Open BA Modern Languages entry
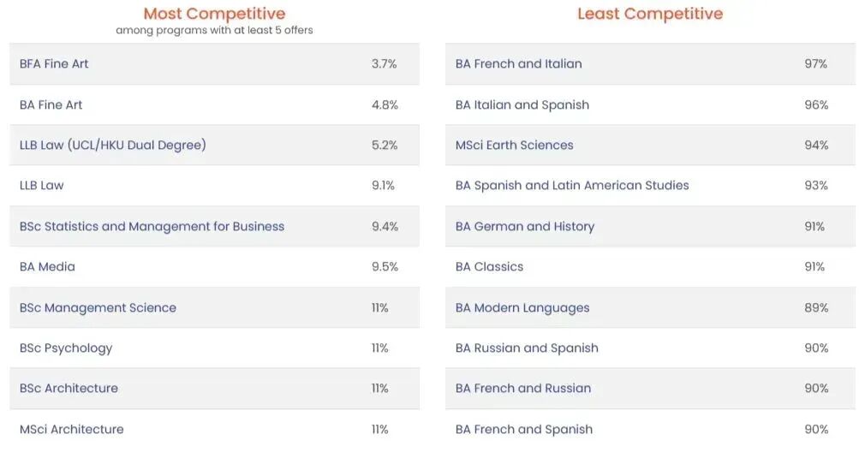 point(522,308)
